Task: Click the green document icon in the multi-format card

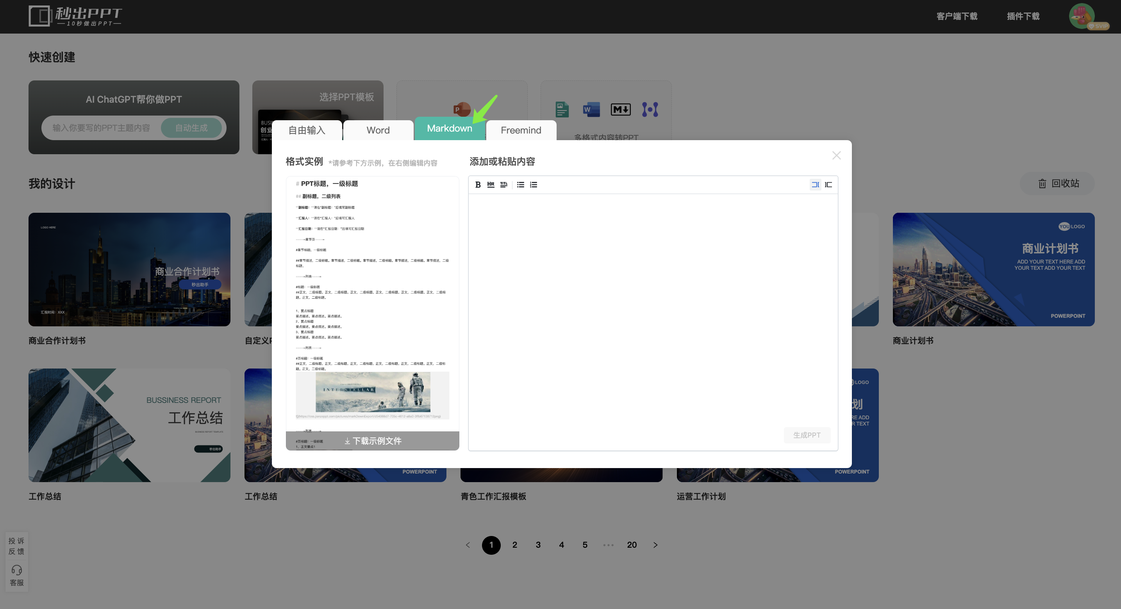Action: 562,109
